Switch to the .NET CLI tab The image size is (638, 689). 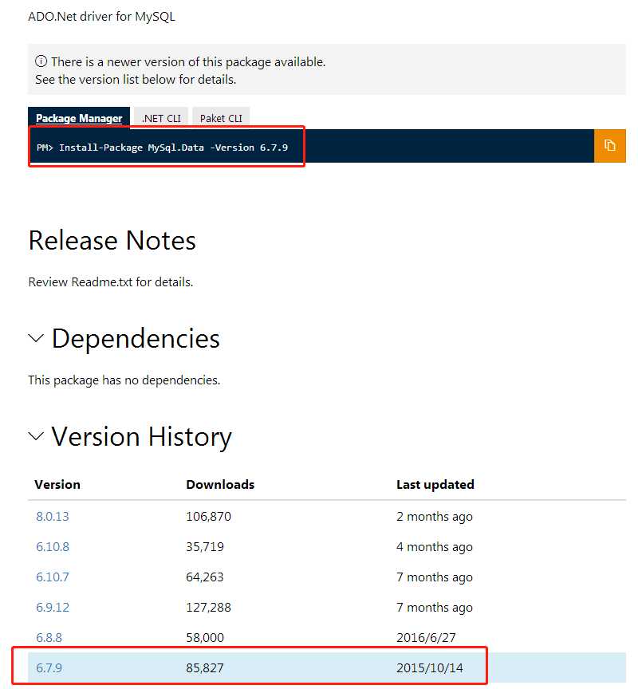point(160,117)
